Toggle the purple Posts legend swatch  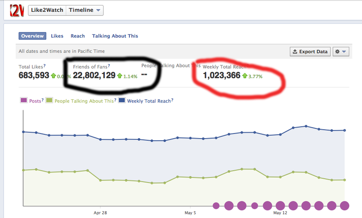tap(24, 101)
